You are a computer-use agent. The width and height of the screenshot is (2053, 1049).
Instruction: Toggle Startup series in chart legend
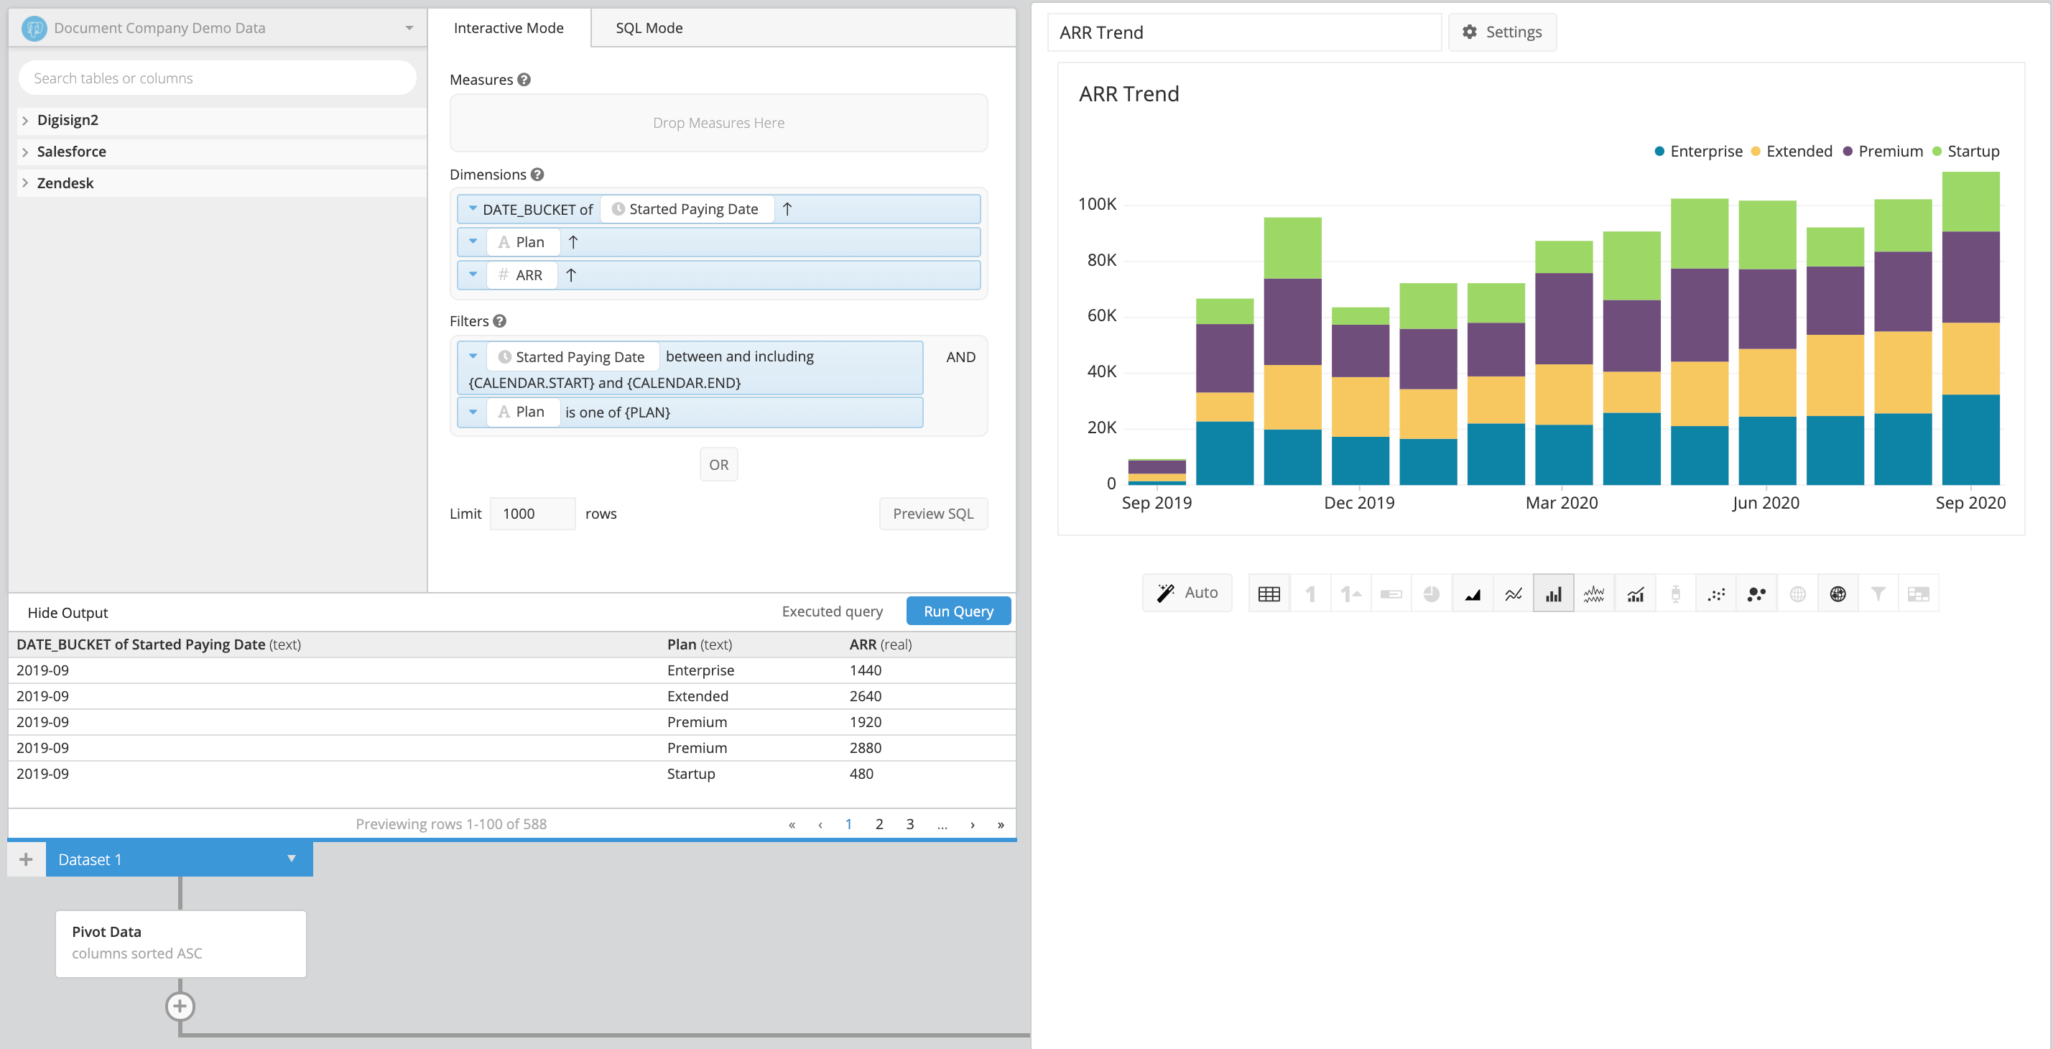click(x=1965, y=152)
